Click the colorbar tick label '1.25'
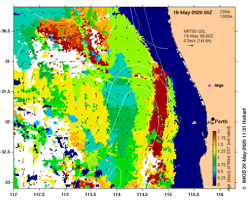Viewport: 250px width, 200px height. click(222, 151)
